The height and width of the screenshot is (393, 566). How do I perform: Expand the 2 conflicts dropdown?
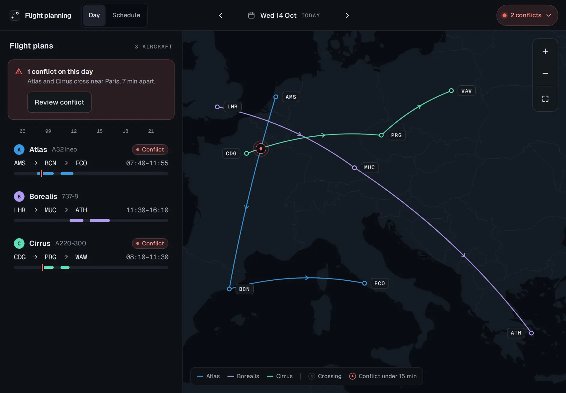(527, 15)
